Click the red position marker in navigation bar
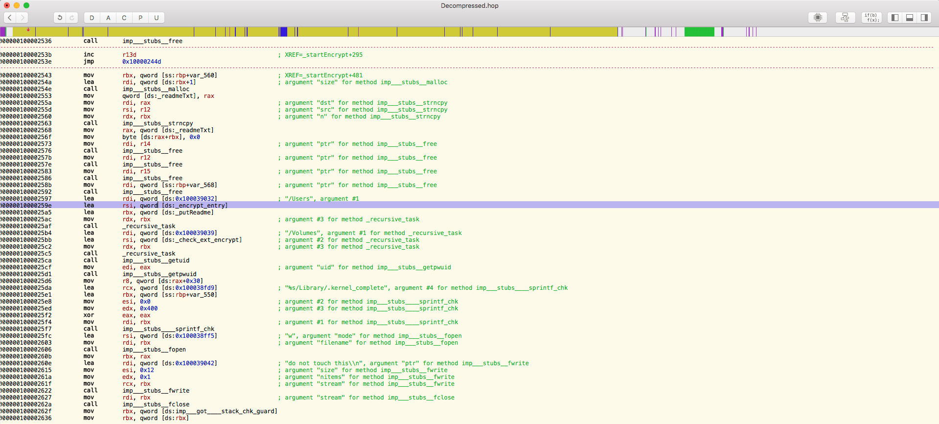This screenshot has height=424, width=939. (28, 30)
